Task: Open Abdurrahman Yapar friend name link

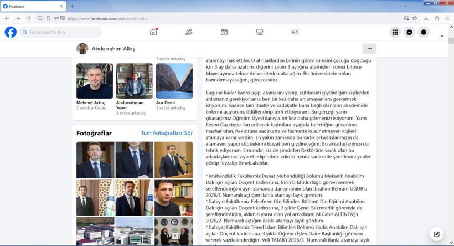Action: click(x=130, y=105)
